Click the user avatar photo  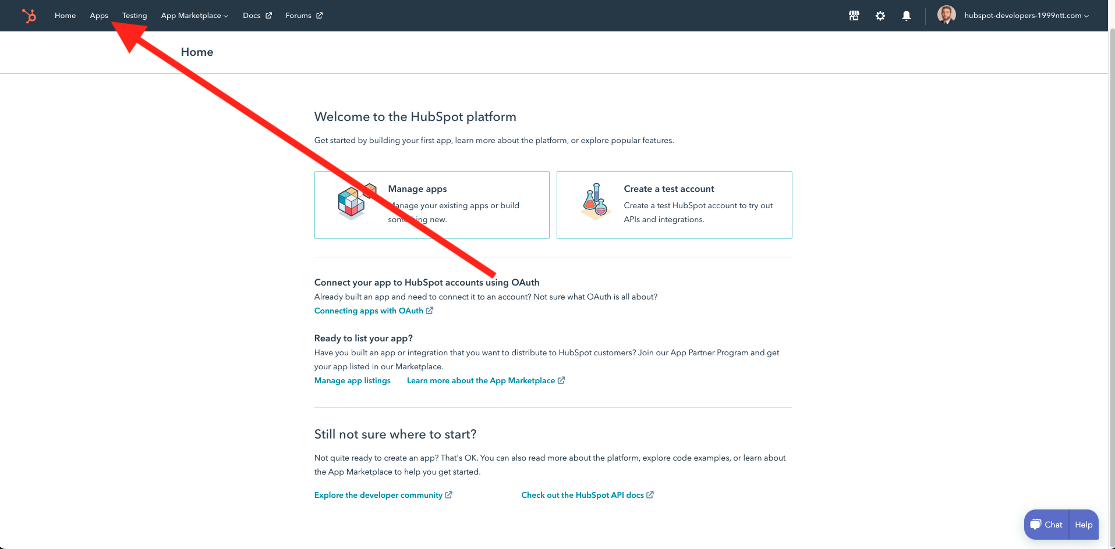tap(947, 15)
